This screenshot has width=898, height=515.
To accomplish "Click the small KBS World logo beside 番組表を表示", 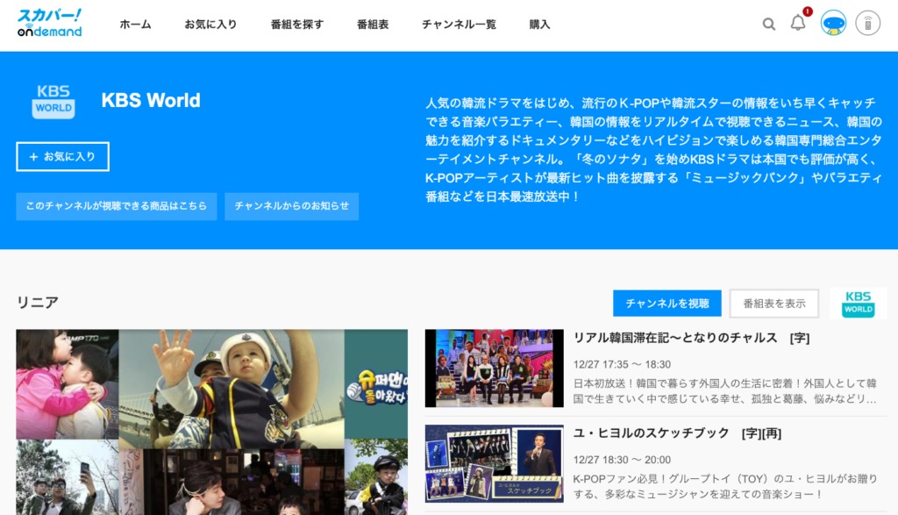I will click(858, 304).
